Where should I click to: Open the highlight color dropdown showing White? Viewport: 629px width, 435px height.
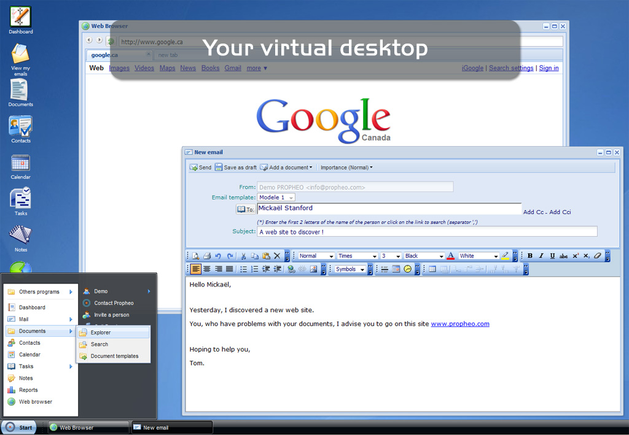click(x=479, y=256)
